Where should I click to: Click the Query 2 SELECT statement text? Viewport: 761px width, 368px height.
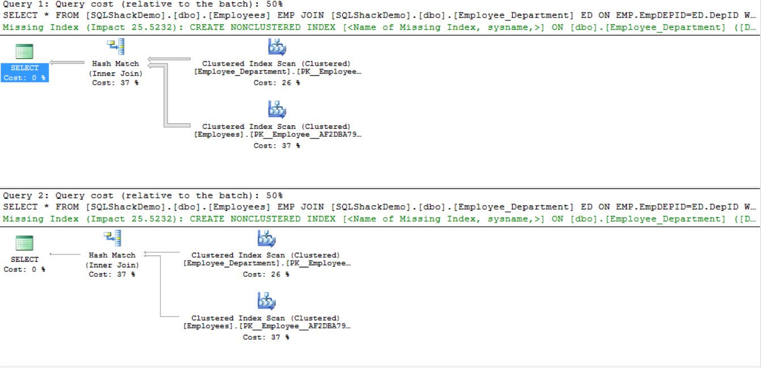[380, 207]
